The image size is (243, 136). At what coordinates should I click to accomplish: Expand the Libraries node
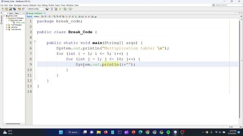click(7, 27)
